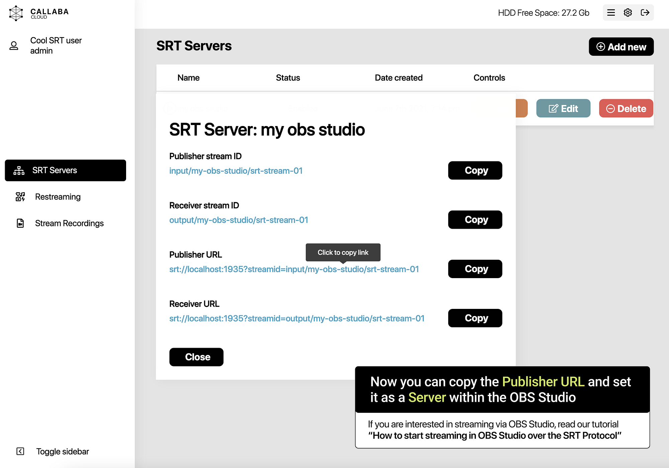Click the red Delete button

pos(626,108)
